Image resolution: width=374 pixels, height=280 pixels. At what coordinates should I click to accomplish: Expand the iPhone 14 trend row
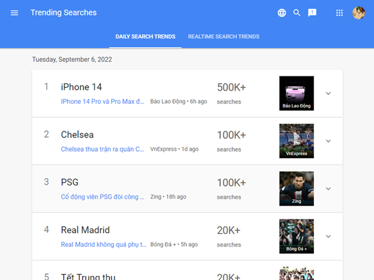pos(328,93)
